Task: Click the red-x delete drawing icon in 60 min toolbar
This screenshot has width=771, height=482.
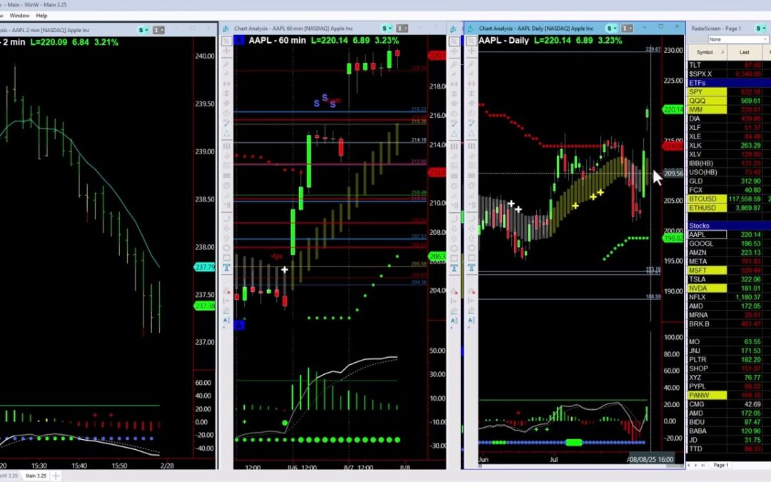Action: [227, 291]
